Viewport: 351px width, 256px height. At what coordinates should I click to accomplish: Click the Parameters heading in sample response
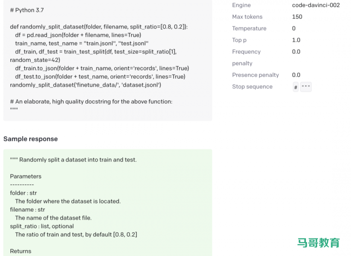[x=26, y=176]
